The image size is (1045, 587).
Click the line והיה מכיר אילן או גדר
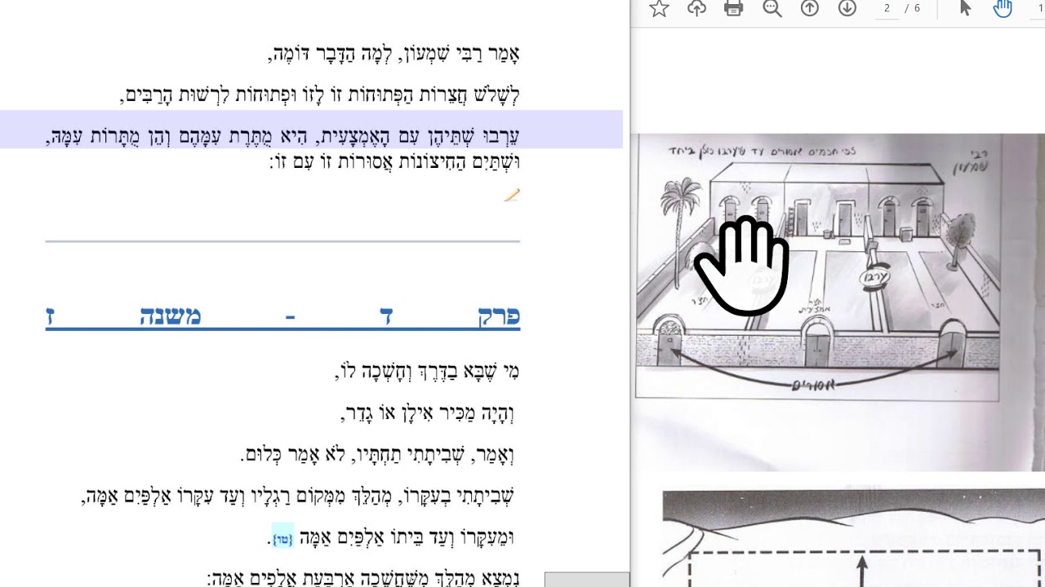coord(428,413)
